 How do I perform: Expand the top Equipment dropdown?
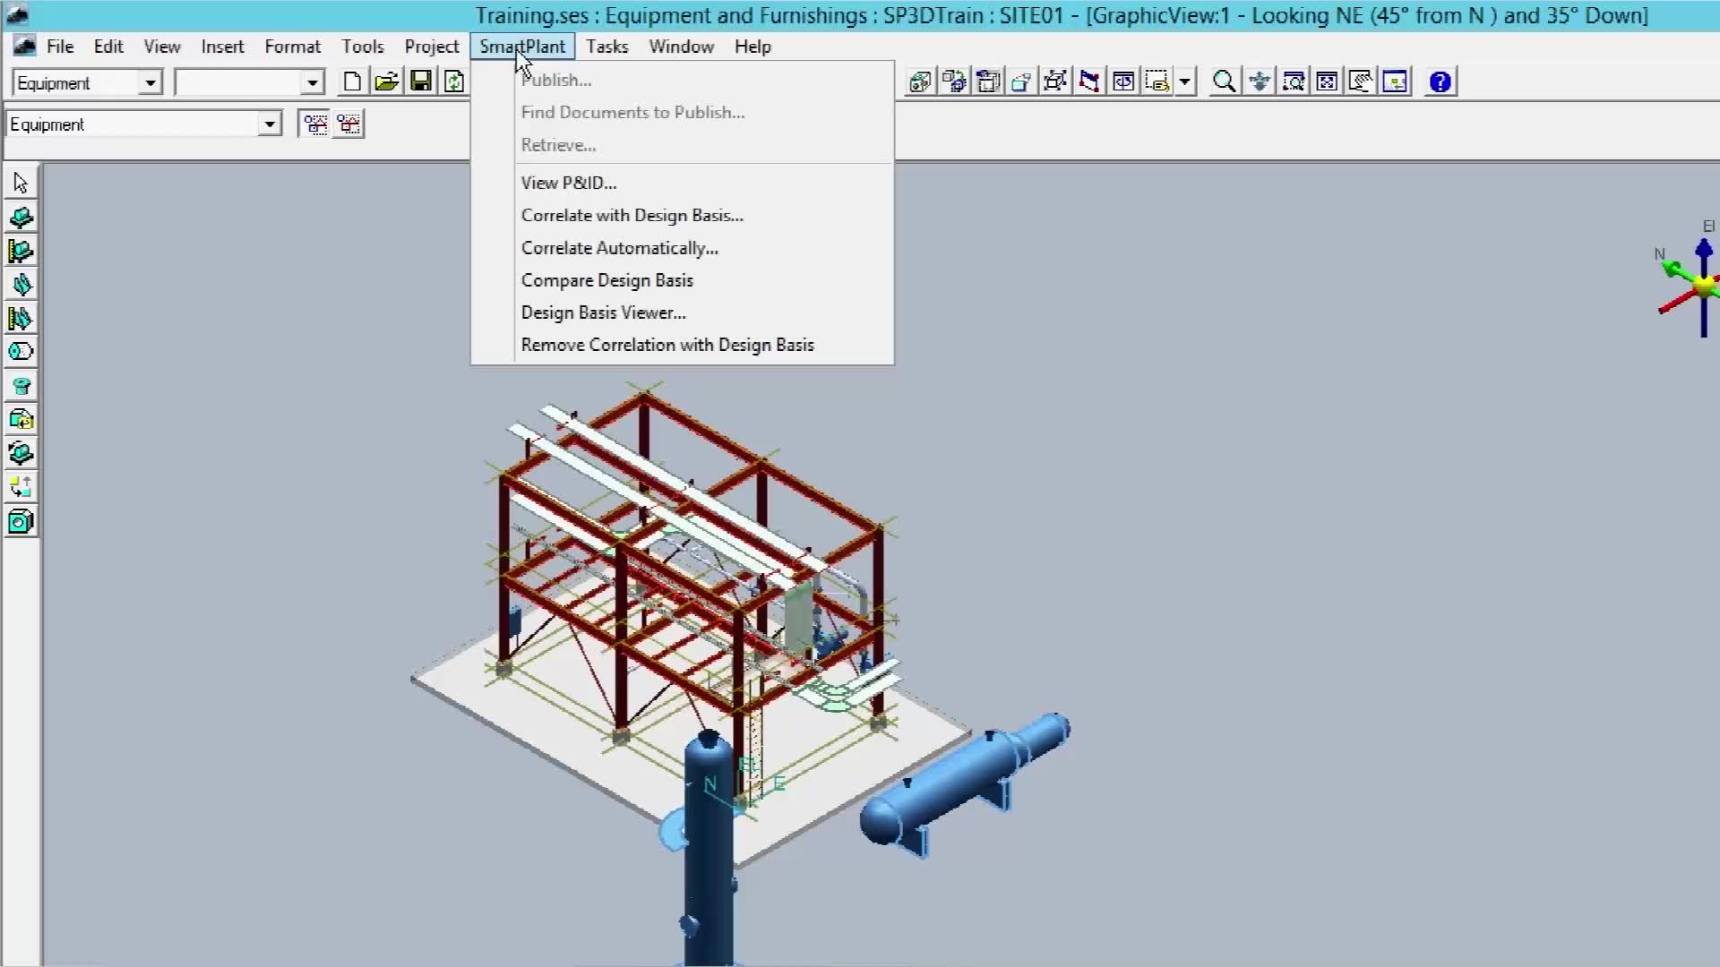[150, 83]
